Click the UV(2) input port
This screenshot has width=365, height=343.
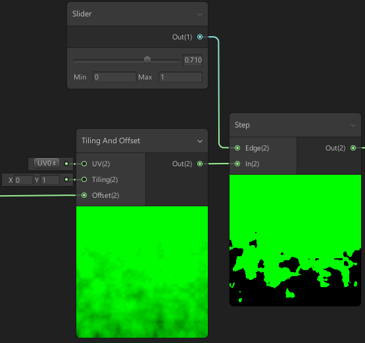click(x=84, y=164)
